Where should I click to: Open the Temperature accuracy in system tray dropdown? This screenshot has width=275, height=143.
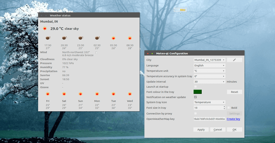coord(209,76)
